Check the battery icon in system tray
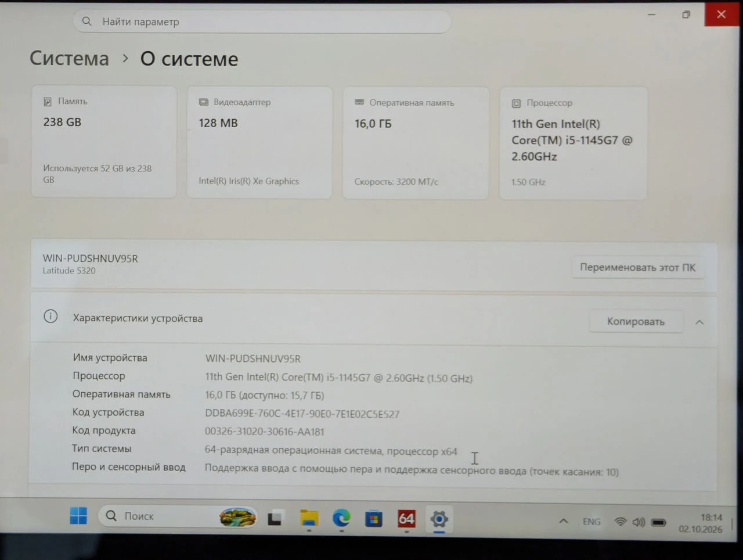743x560 pixels. (x=658, y=522)
